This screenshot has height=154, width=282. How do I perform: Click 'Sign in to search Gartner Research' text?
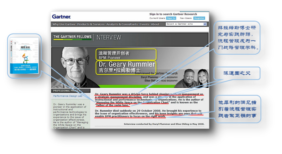point(173,14)
